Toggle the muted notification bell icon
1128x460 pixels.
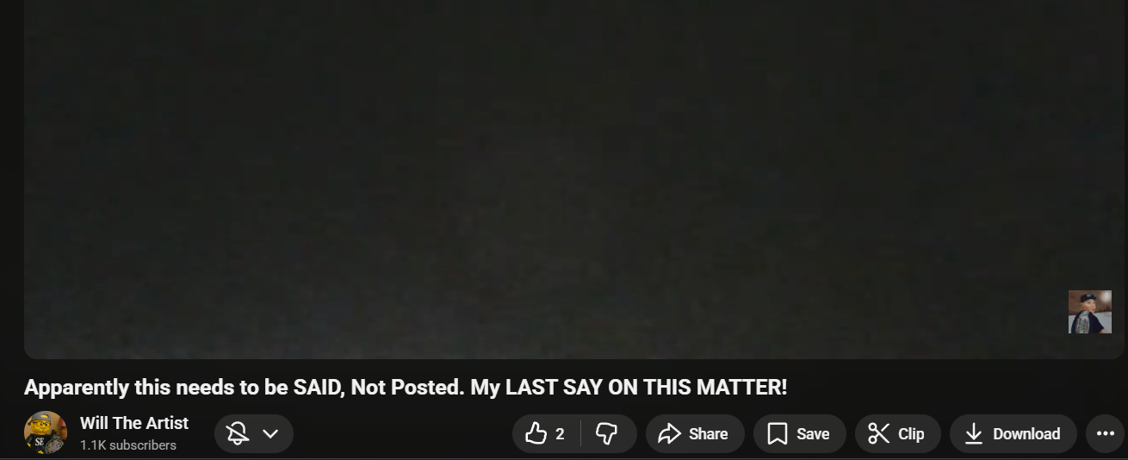pyautogui.click(x=238, y=433)
